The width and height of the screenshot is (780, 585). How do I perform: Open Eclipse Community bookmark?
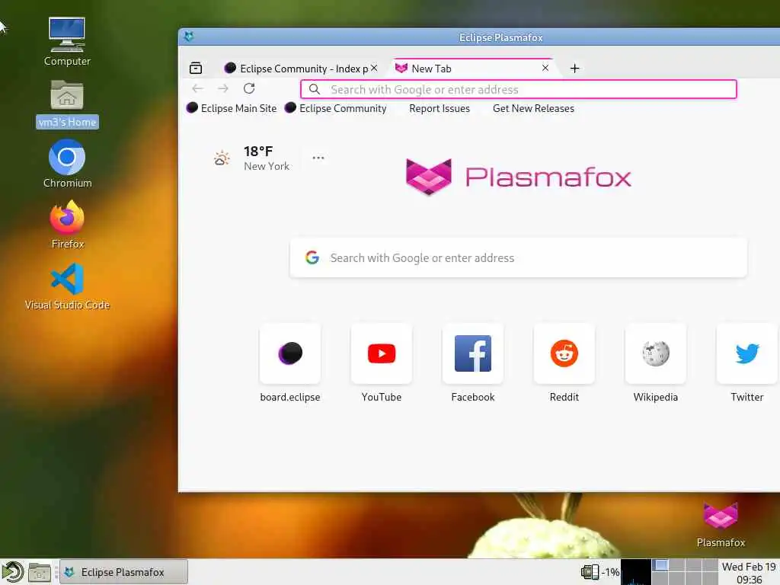[335, 108]
